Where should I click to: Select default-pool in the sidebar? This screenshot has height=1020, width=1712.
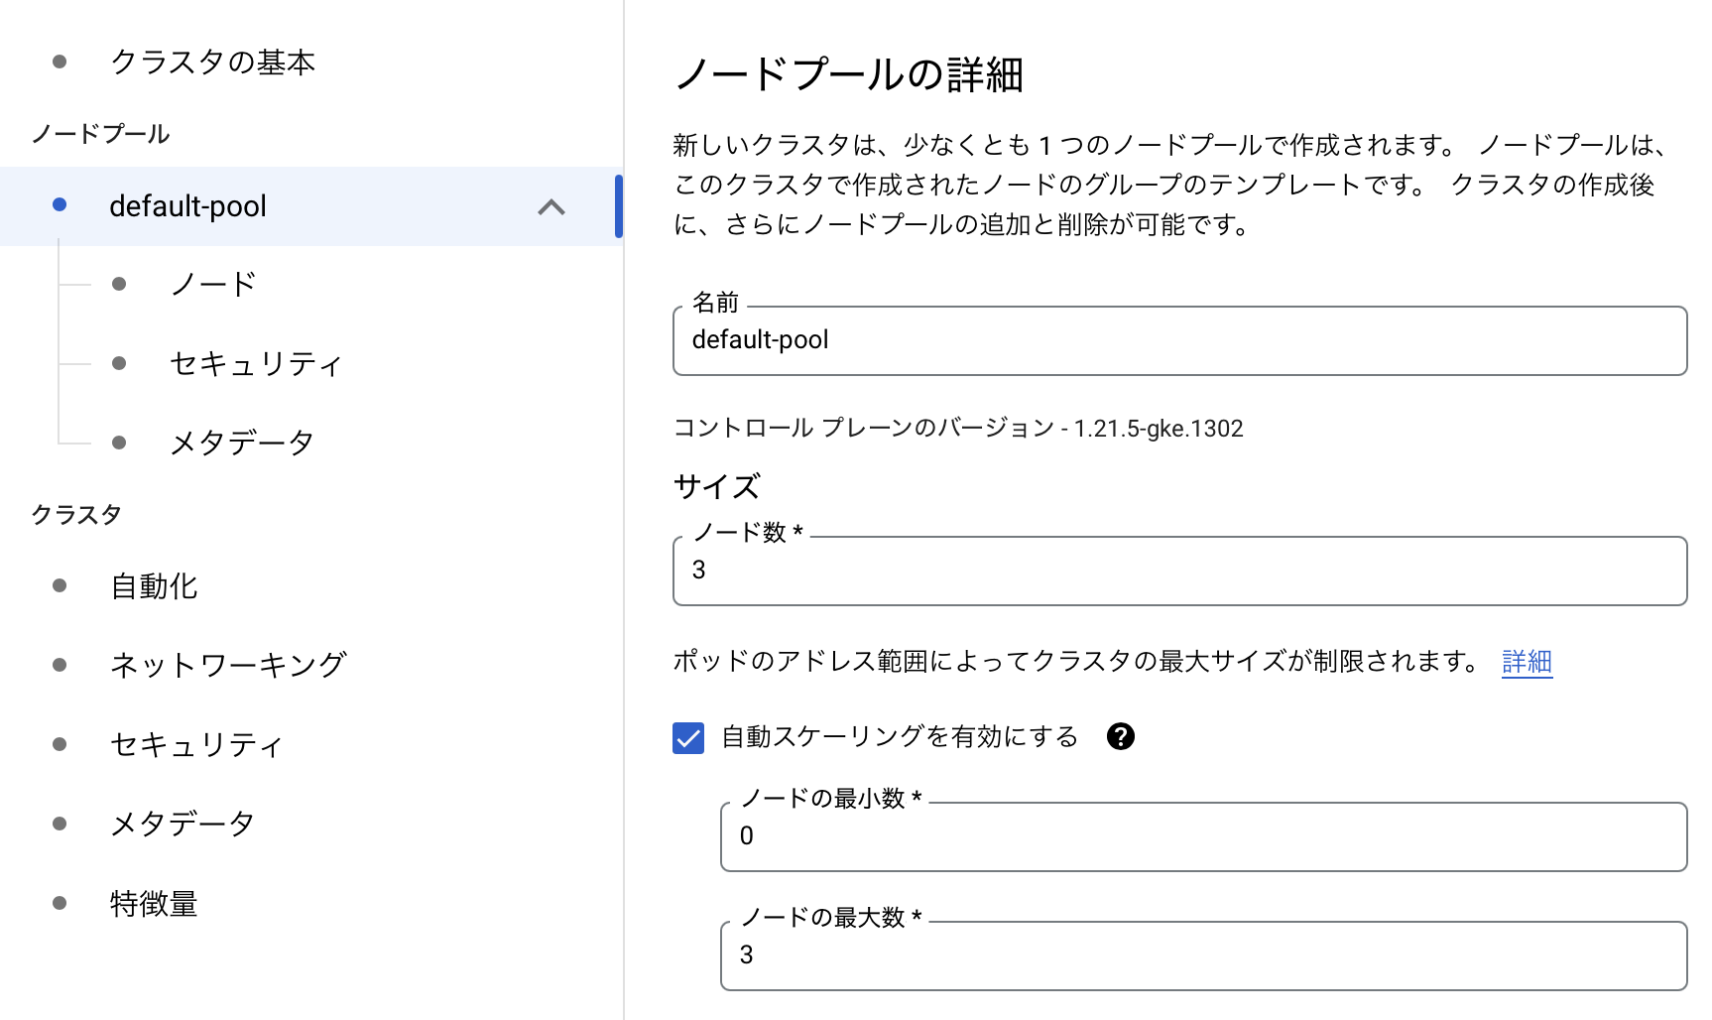click(187, 206)
